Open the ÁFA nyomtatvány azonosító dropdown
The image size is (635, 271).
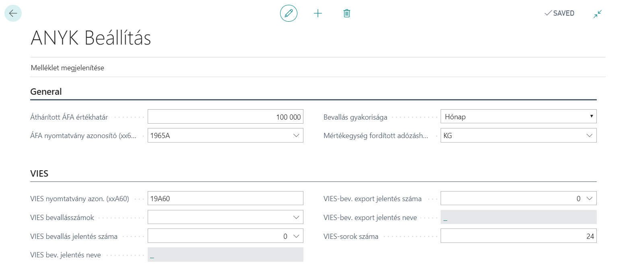coord(297,136)
